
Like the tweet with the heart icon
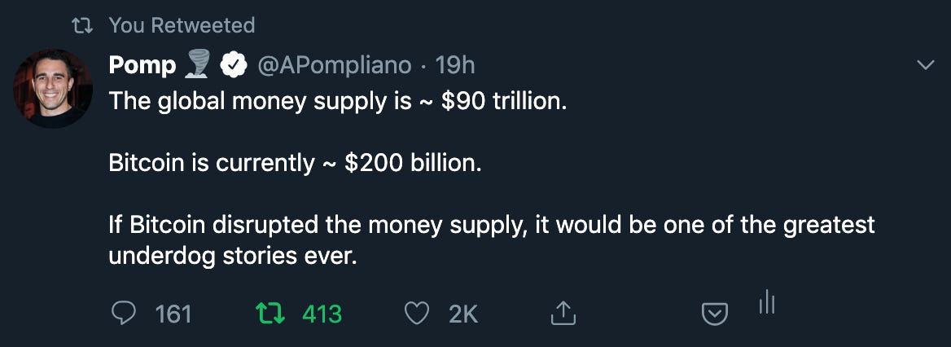pos(417,314)
